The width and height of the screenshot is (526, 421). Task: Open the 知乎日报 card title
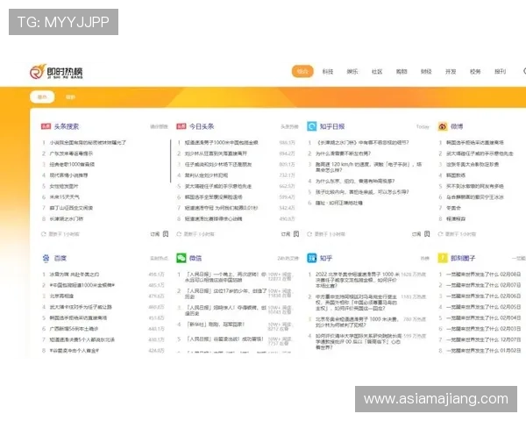332,126
